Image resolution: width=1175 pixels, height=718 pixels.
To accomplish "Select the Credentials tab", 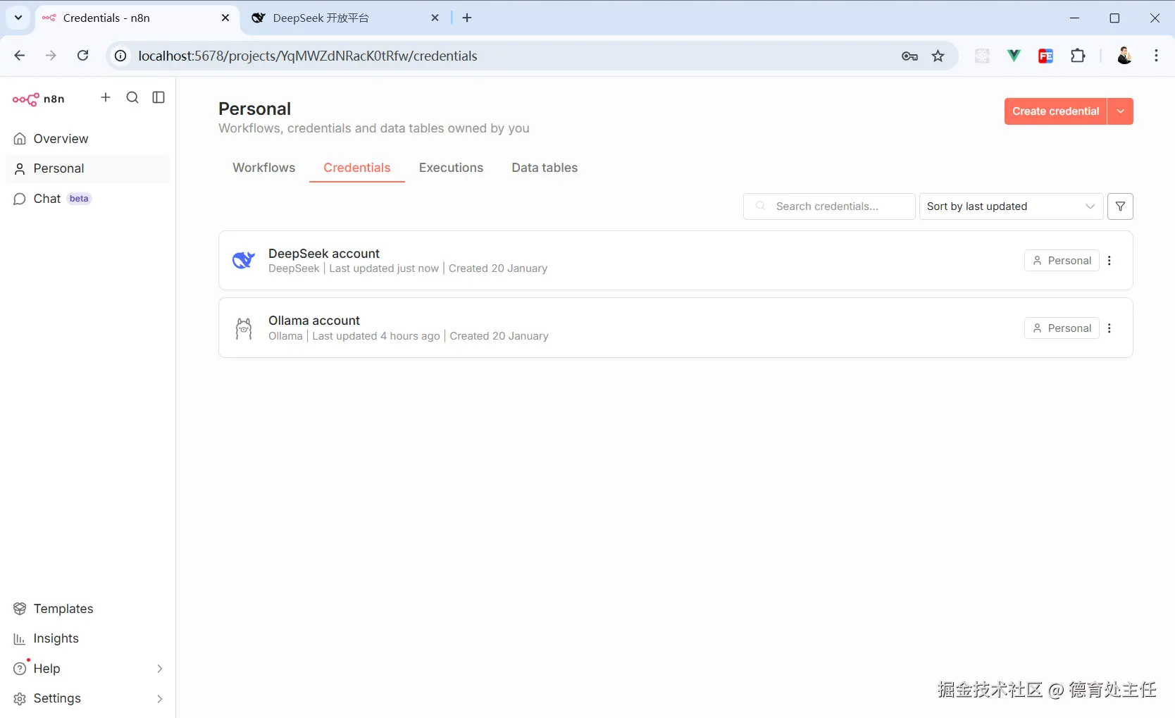I will tap(357, 168).
